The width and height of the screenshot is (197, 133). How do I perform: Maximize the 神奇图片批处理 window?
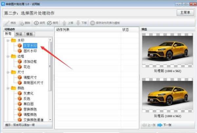click(186, 4)
